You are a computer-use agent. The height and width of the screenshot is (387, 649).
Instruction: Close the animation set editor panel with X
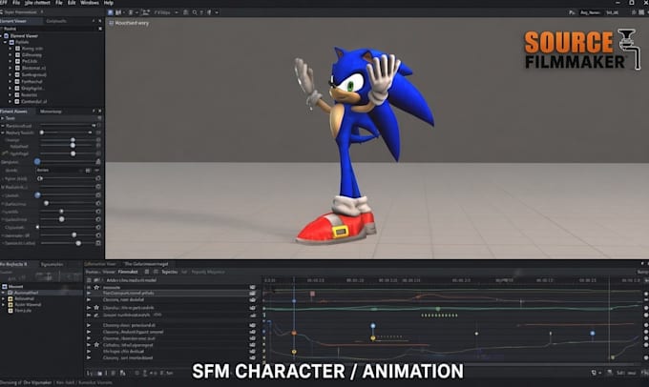[x=100, y=112]
